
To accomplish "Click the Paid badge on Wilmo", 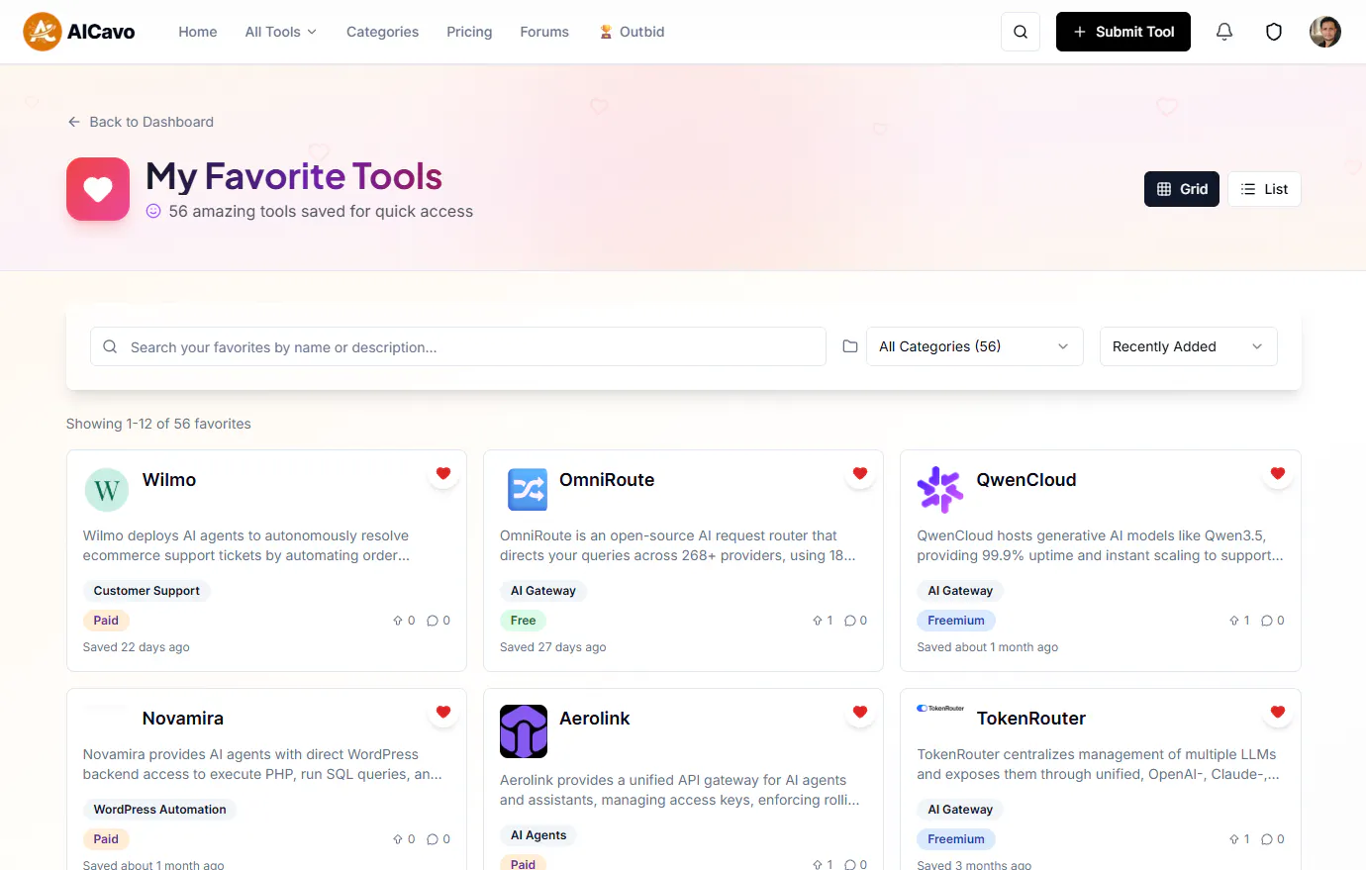I will point(106,621).
